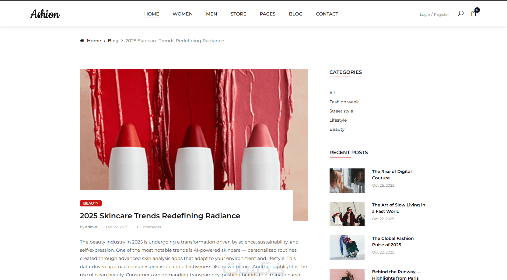
Task: Click the post title 2025 Skincare Trends heading
Action: (160, 216)
